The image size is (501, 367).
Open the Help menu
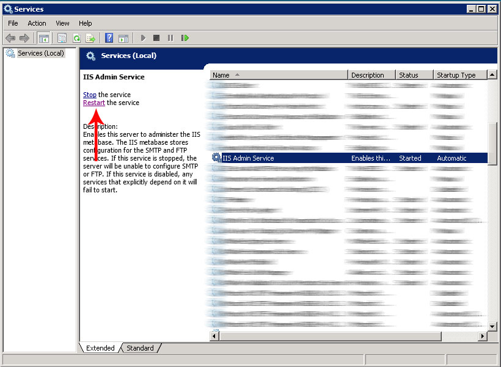click(86, 23)
